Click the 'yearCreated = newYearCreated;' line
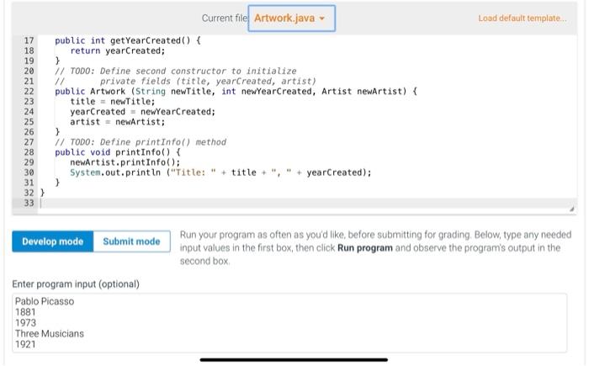589x366 pixels. coord(143,112)
